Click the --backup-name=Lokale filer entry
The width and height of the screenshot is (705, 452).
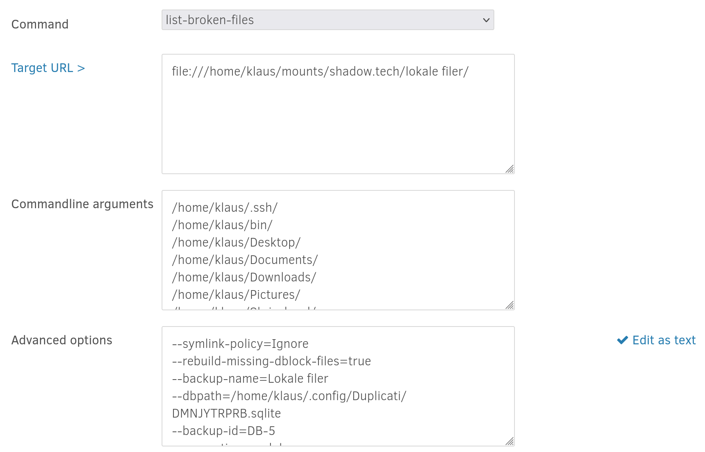(250, 378)
